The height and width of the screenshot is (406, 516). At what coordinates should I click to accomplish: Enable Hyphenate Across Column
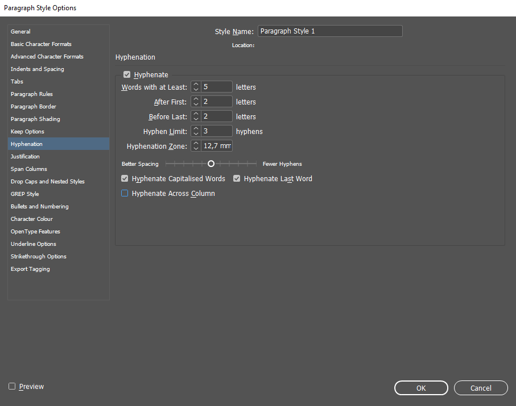(125, 194)
